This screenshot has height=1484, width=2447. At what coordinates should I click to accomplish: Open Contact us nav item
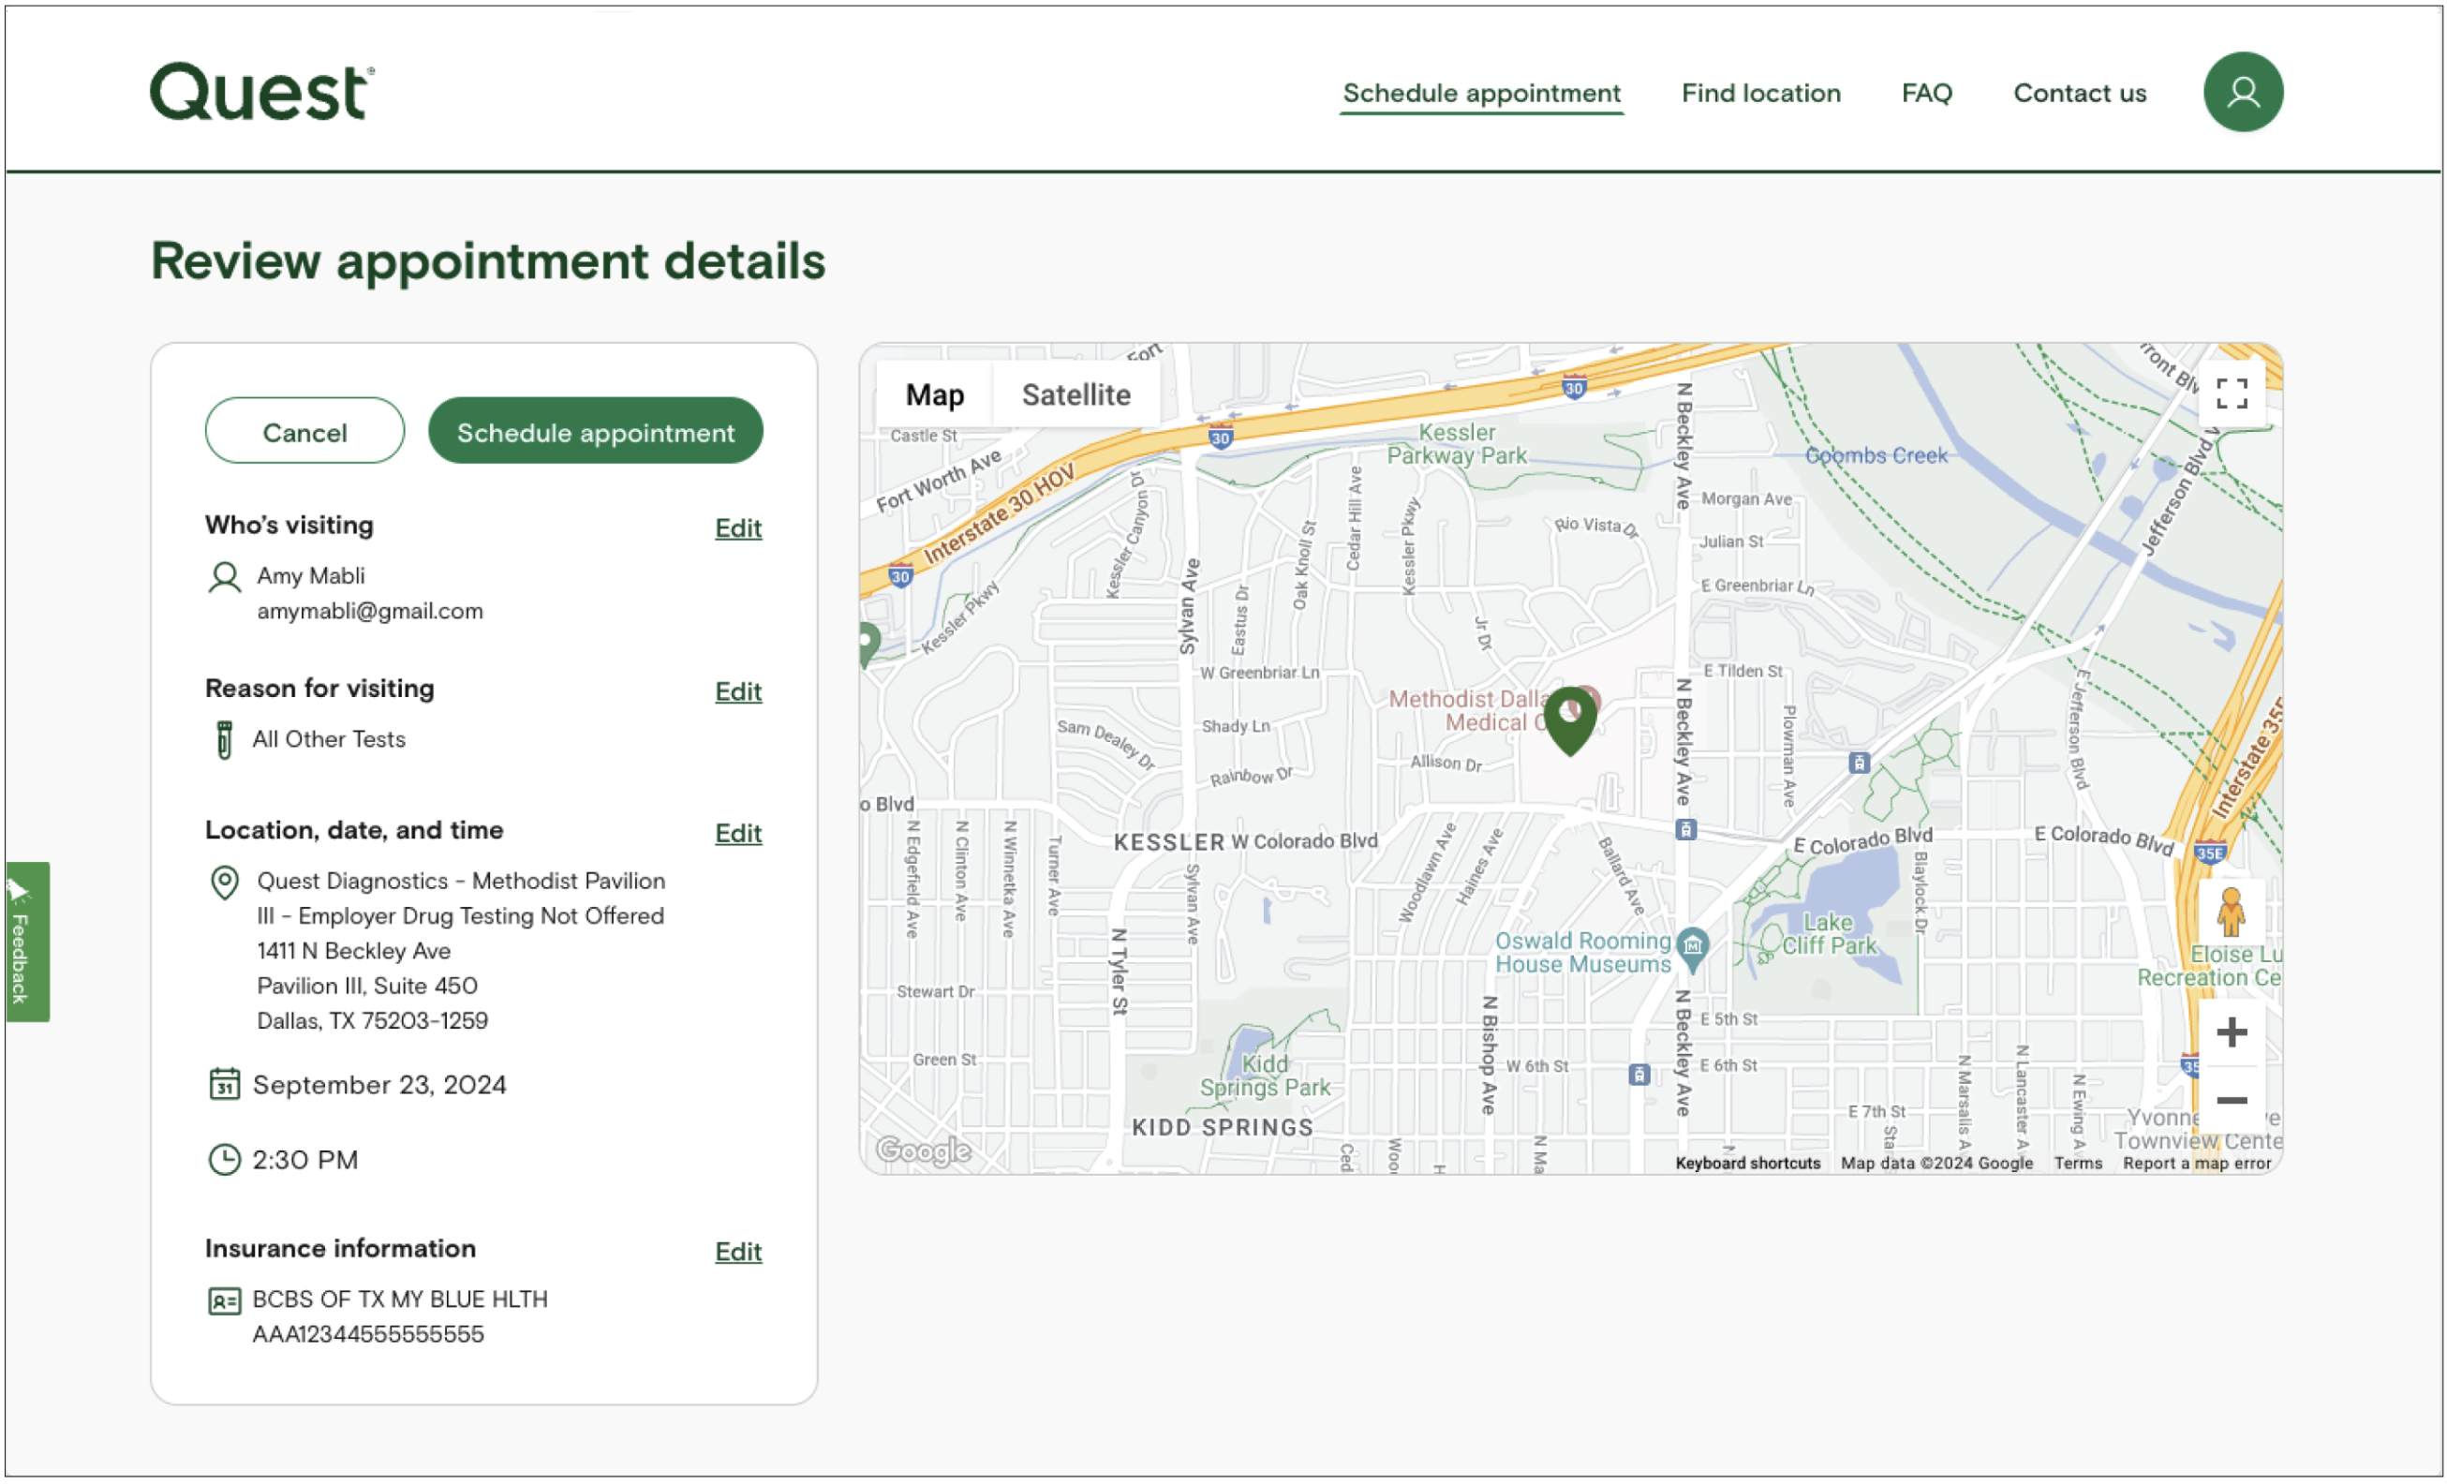click(x=2080, y=94)
